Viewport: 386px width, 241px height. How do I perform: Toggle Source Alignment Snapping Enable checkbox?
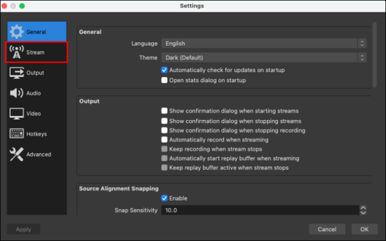(164, 198)
